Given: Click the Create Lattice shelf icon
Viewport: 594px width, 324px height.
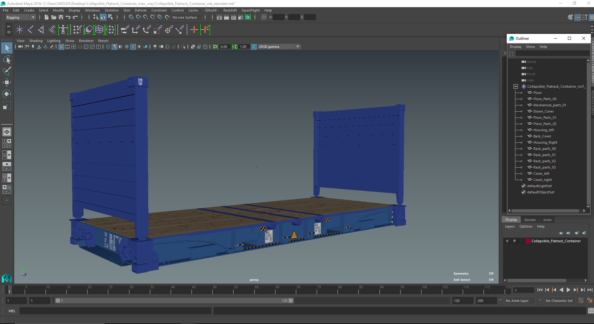Looking at the screenshot, I should tap(99, 30).
